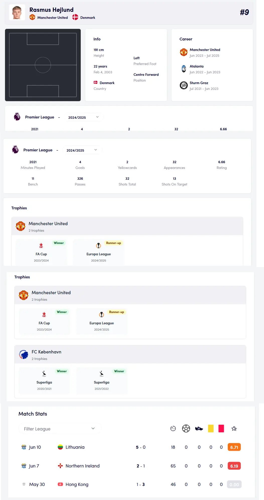The height and width of the screenshot is (500, 264).
Task: Click the assists boot icon
Action: tap(199, 428)
